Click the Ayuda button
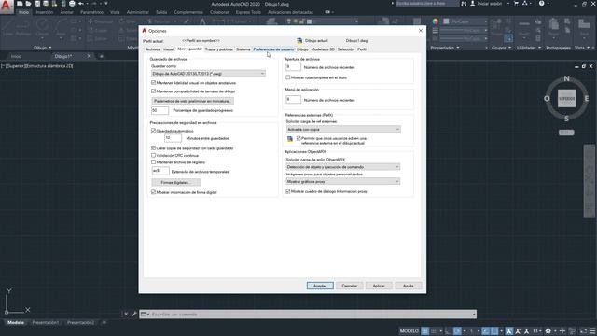 (x=409, y=286)
